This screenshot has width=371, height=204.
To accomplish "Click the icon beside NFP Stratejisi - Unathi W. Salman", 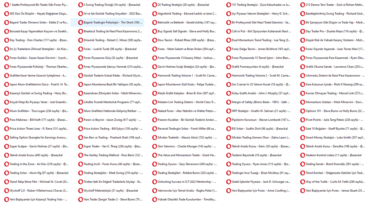I will [x=229, y=111].
